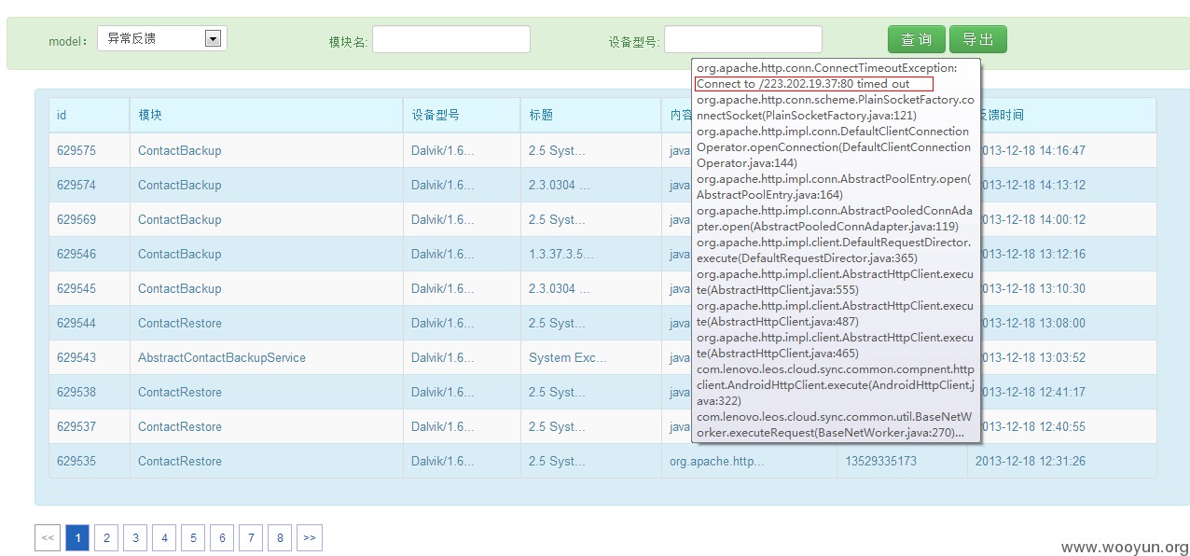Select ContactRestore in row 629535
This screenshot has height=556, width=1190.
pyautogui.click(x=180, y=461)
